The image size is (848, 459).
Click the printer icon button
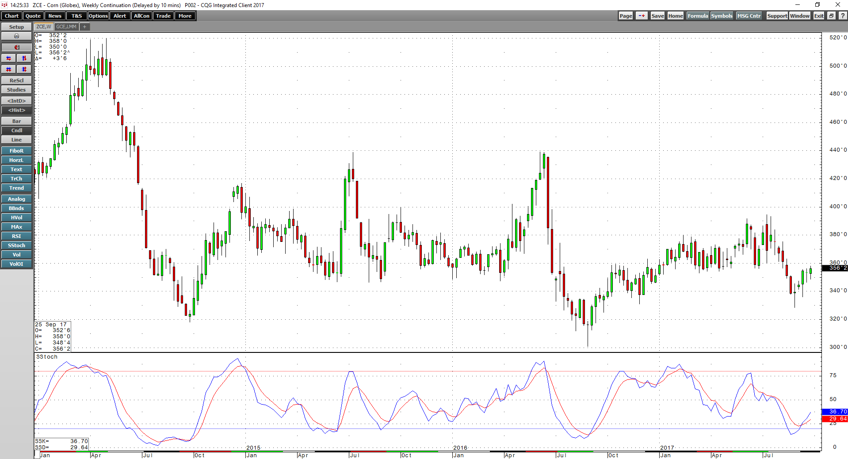coord(16,36)
